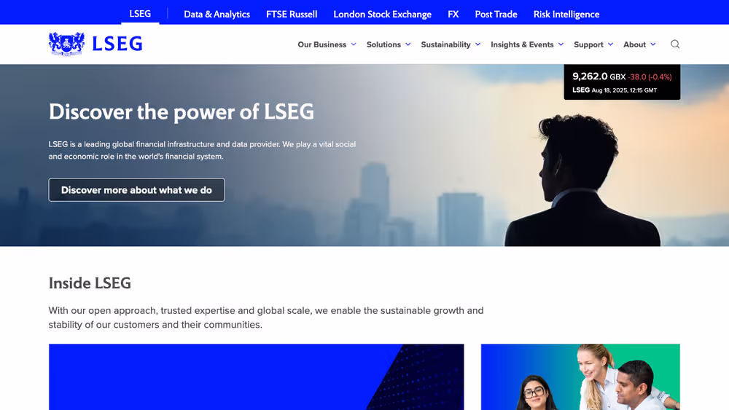Expand the Solutions dropdown chevron
The height and width of the screenshot is (410, 729).
click(x=408, y=44)
